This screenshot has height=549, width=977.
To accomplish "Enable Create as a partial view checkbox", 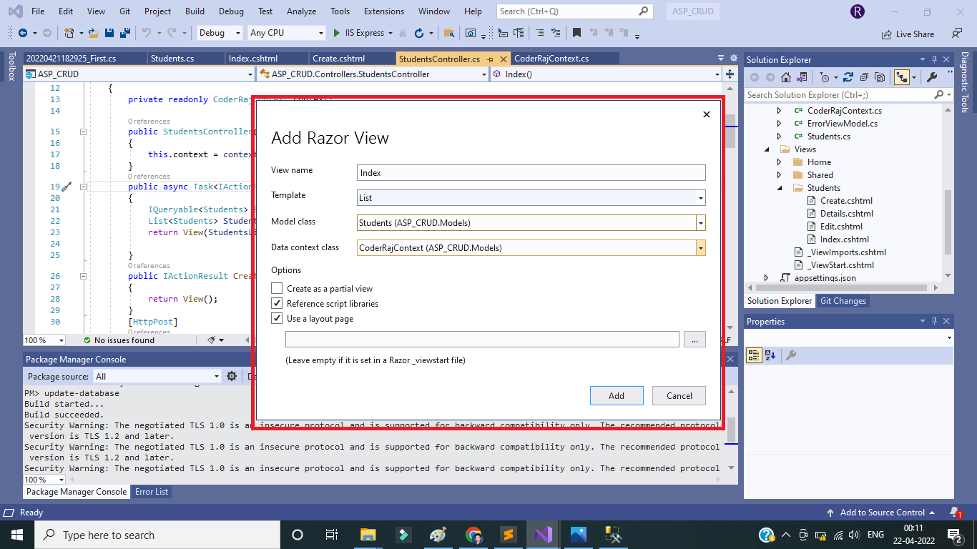I will [x=278, y=289].
